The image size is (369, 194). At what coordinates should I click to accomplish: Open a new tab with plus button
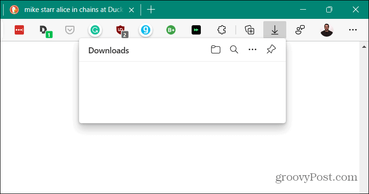click(151, 9)
